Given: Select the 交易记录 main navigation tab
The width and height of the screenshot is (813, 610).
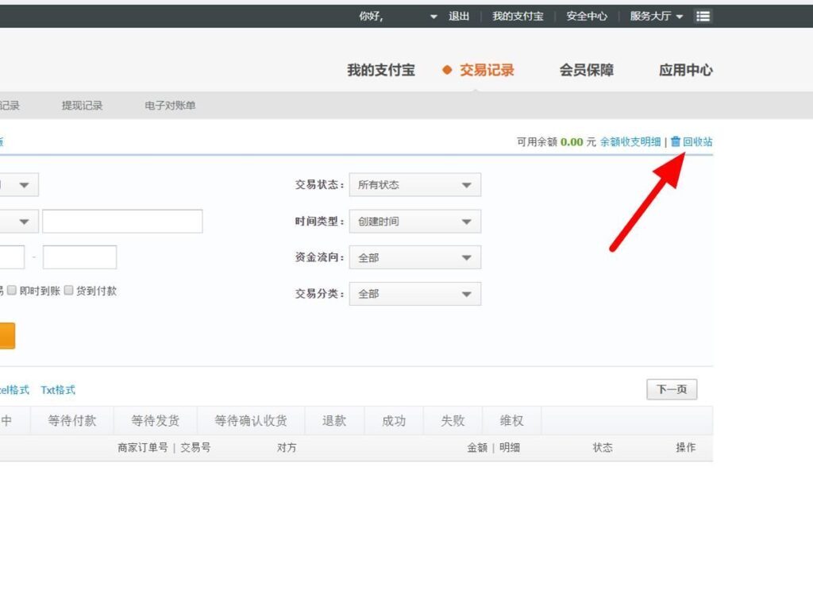Looking at the screenshot, I should [x=487, y=70].
